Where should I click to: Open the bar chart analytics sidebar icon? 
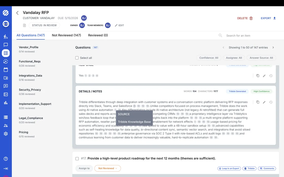click(6, 103)
